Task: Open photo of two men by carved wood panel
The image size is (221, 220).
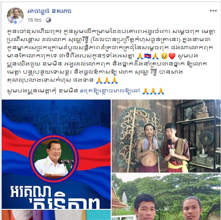Action: tap(166, 136)
